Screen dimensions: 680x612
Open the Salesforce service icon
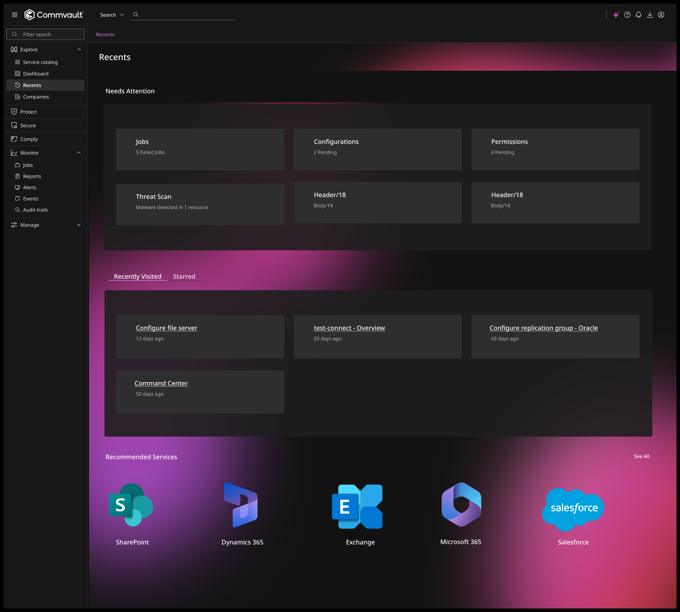click(x=573, y=509)
